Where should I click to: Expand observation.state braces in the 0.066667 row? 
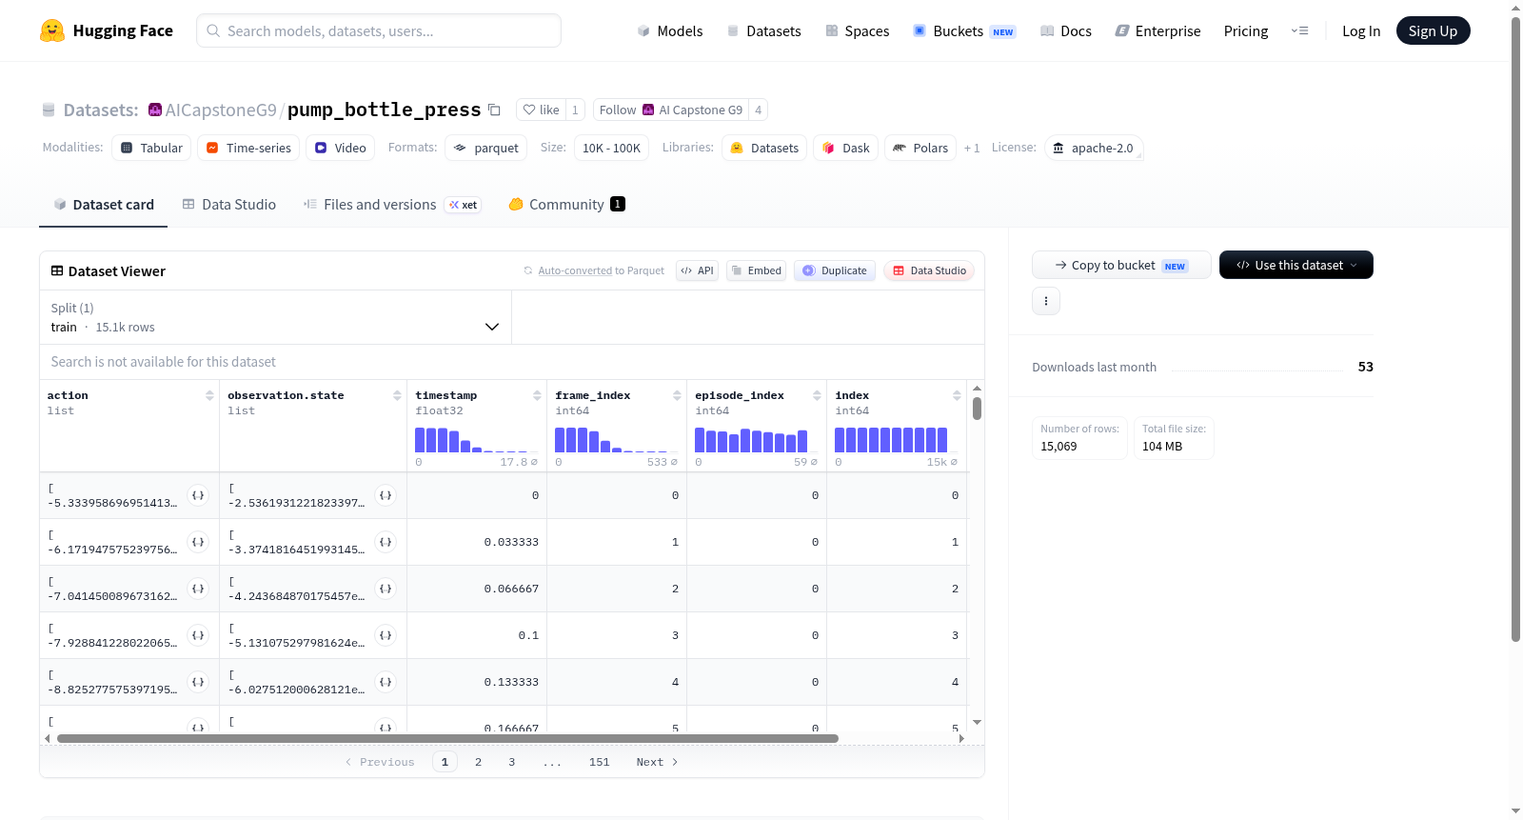click(386, 589)
